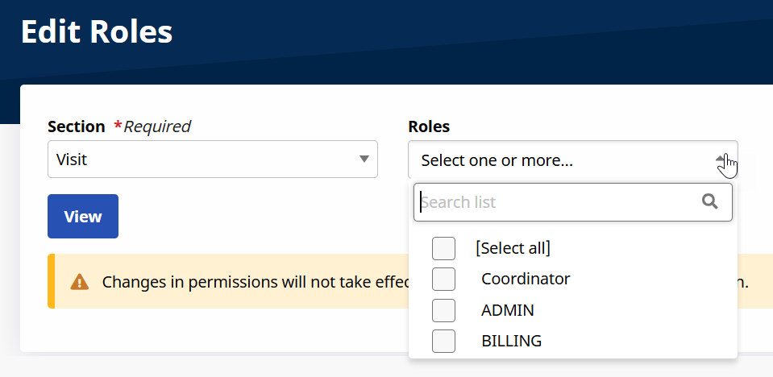Click the 'Select one or more...' Roles field
This screenshot has height=377, width=773.
556,160
